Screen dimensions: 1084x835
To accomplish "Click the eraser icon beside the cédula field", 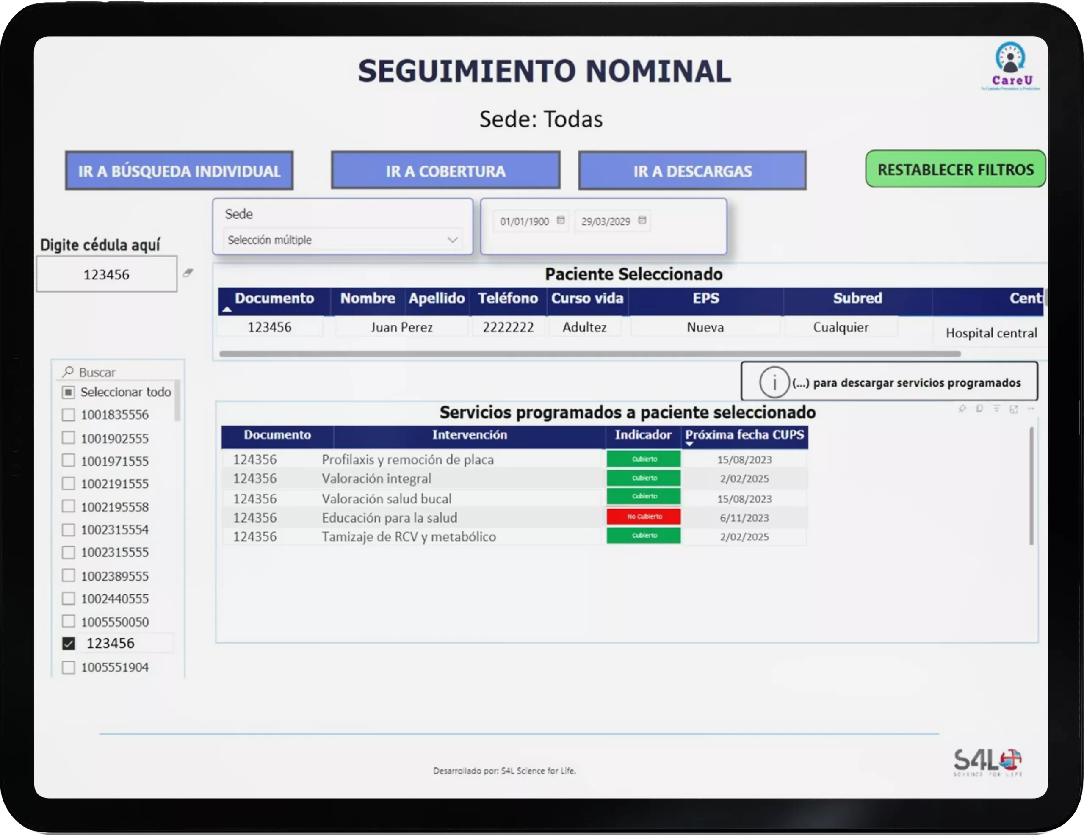I will click(x=188, y=273).
